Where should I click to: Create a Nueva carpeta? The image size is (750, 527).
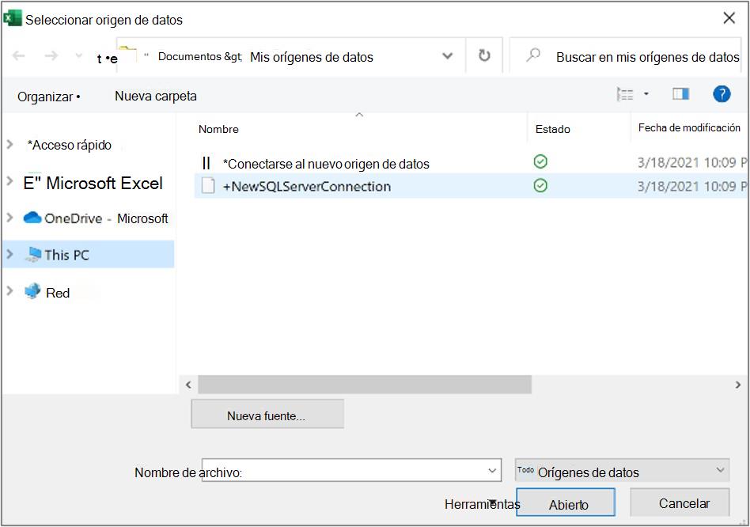pos(155,96)
